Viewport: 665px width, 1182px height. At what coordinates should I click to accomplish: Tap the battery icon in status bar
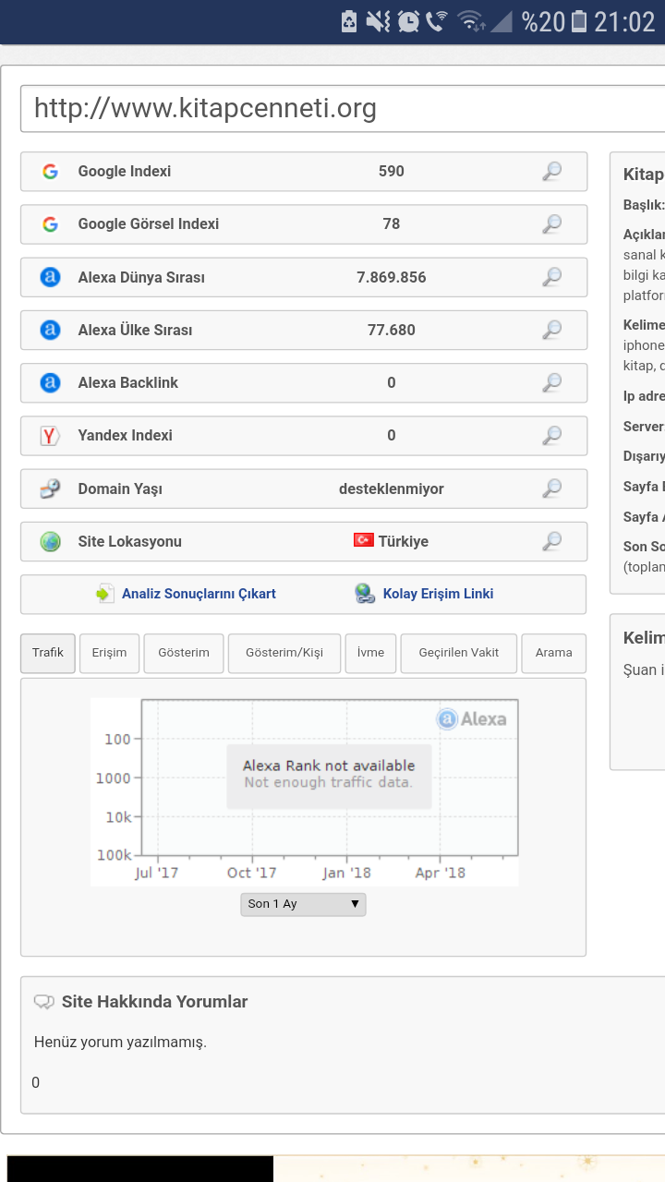pos(579,21)
